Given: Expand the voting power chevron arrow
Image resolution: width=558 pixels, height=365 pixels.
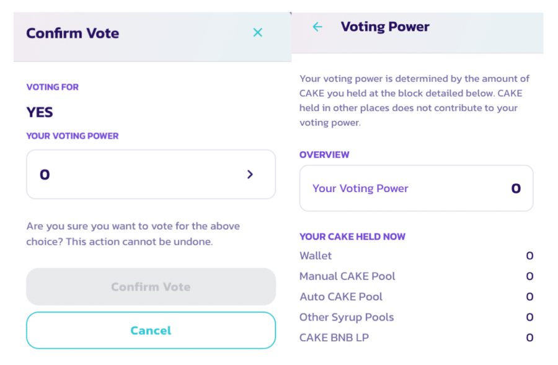Looking at the screenshot, I should click(x=250, y=175).
